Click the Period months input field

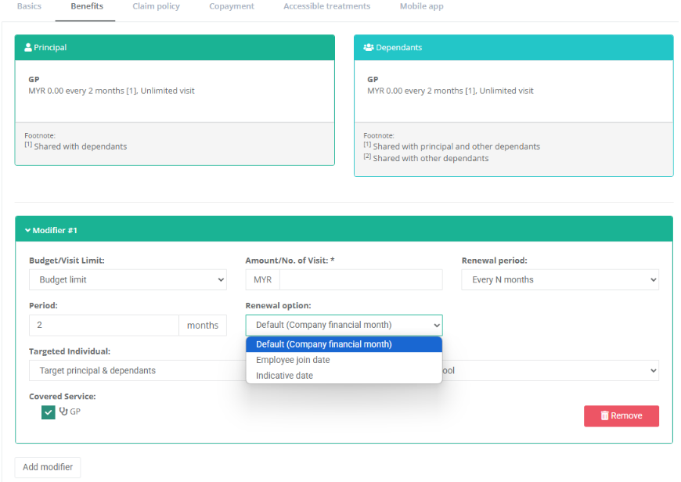103,326
